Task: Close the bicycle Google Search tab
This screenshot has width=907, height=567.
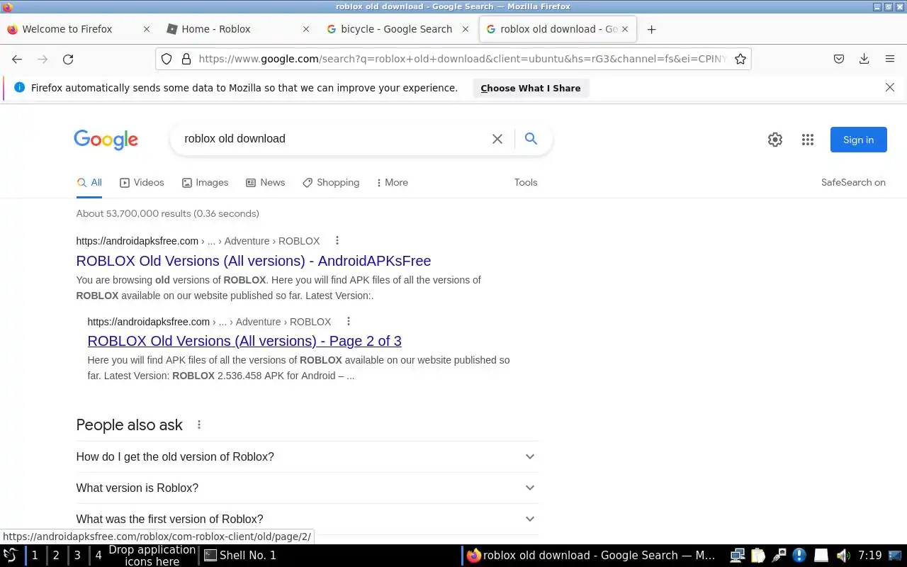Action: (x=466, y=29)
